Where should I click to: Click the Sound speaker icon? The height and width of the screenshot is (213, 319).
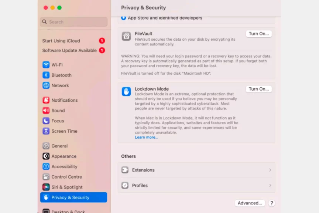pyautogui.click(x=46, y=111)
